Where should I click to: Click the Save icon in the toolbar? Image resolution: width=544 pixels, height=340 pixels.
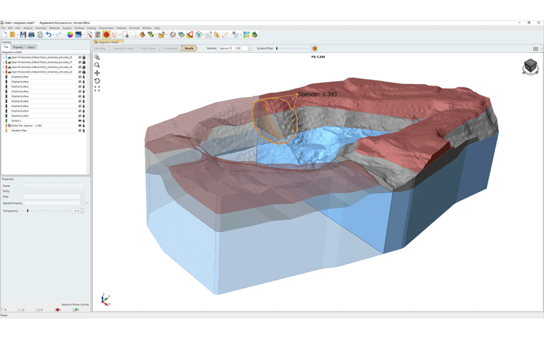(x=22, y=35)
